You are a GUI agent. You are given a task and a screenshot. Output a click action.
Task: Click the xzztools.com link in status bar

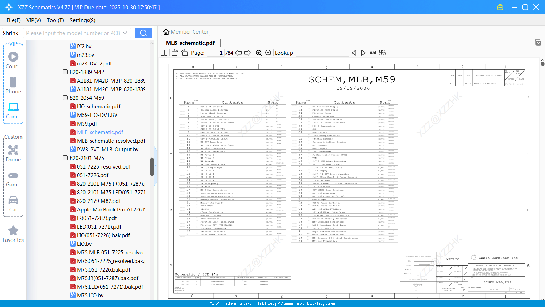point(296,303)
